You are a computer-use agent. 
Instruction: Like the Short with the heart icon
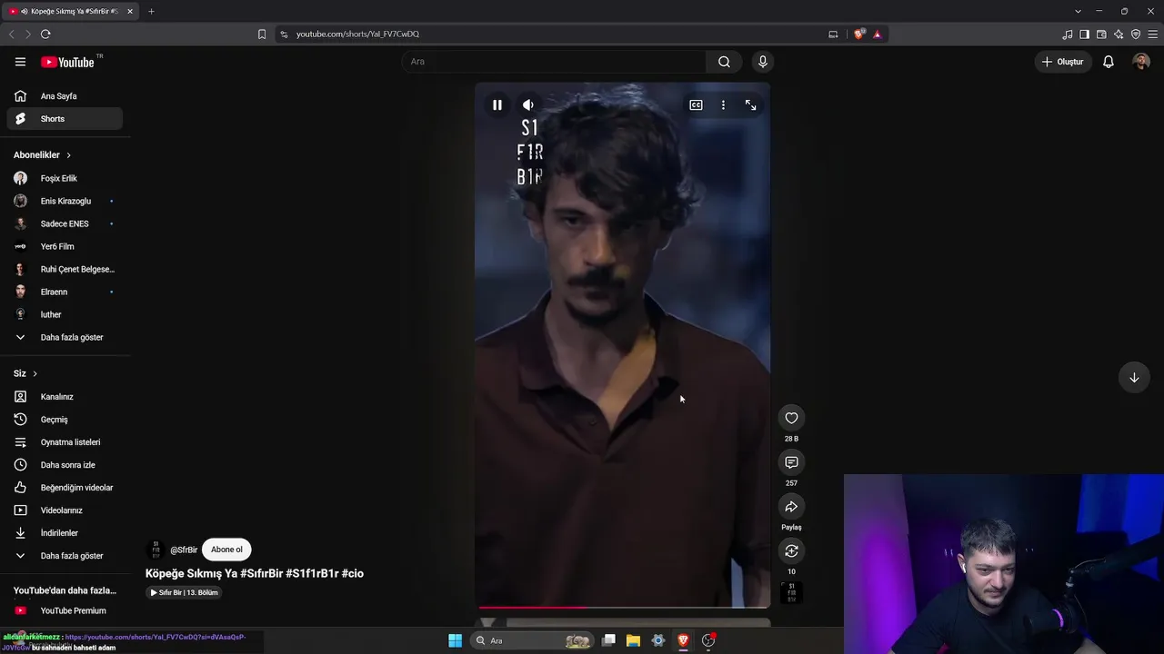(x=791, y=418)
